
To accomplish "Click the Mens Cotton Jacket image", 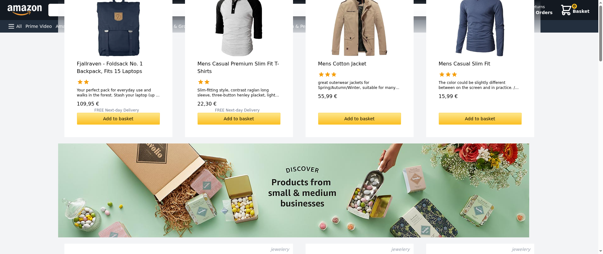I will coord(360,28).
